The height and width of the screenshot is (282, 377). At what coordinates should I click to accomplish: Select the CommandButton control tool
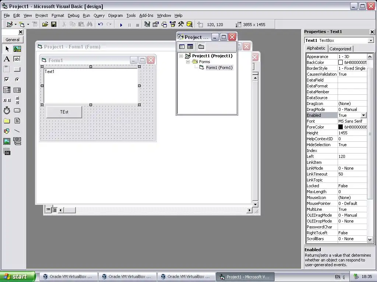click(17, 69)
